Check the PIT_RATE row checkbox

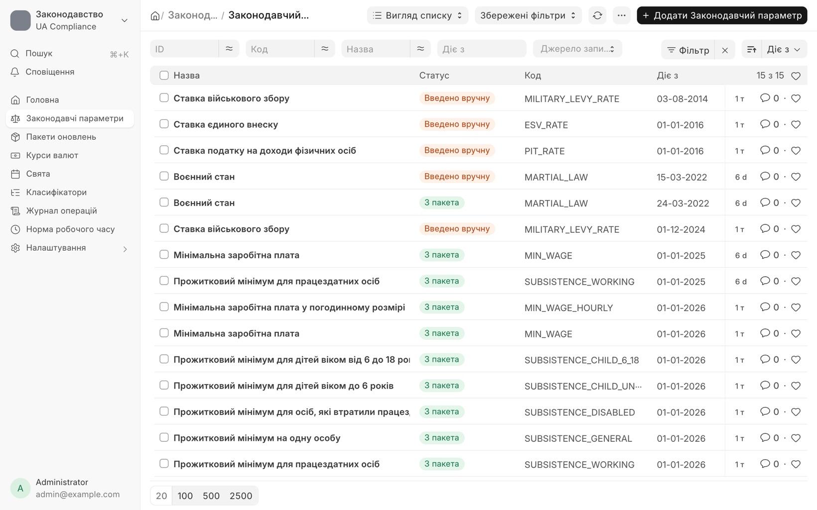[x=164, y=150]
